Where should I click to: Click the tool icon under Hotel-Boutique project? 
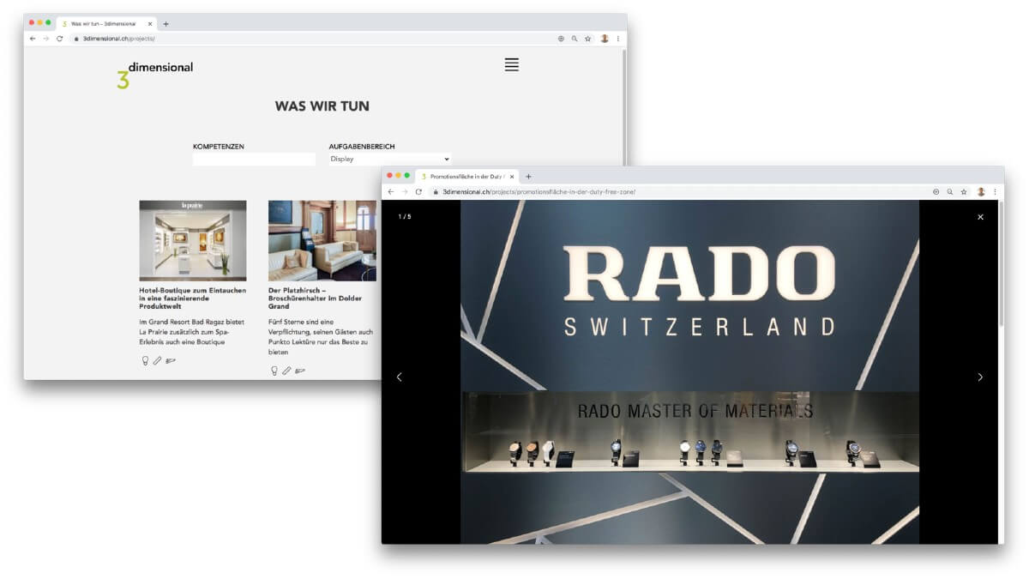pos(171,360)
